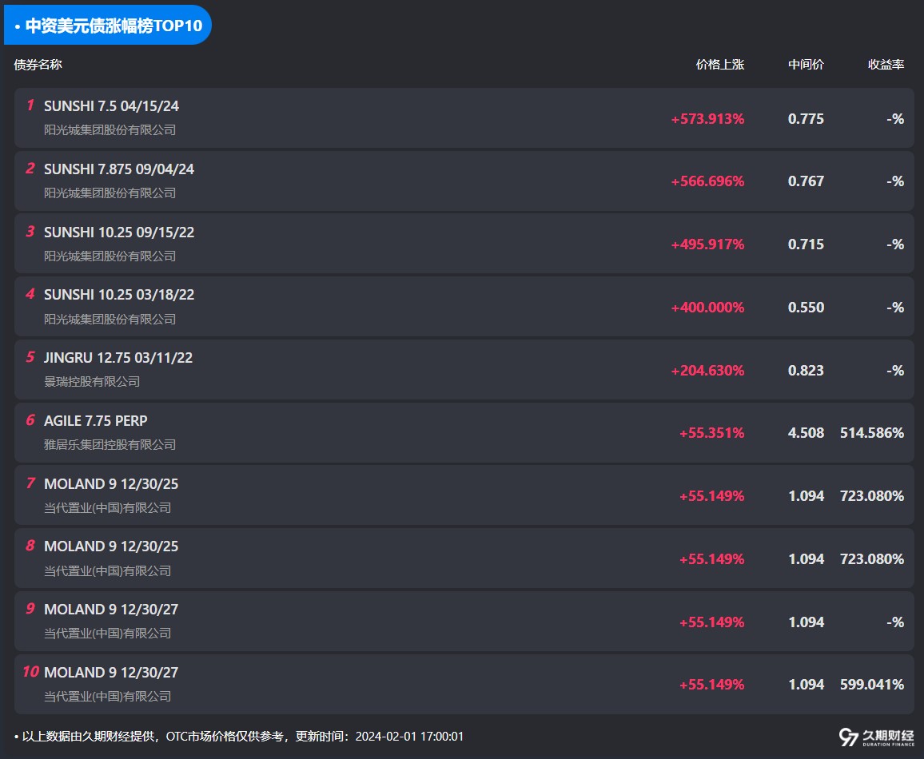
Task: Click the 景瑞控股有限公司 issuer name
Action: [x=92, y=382]
